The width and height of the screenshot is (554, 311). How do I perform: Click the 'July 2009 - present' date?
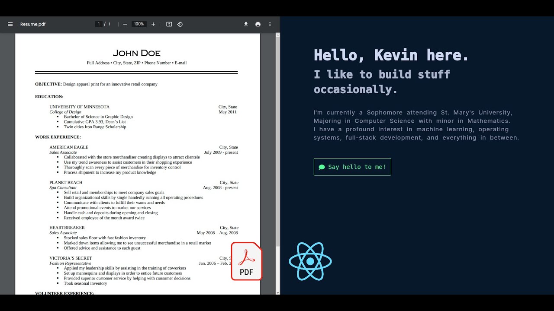click(221, 152)
